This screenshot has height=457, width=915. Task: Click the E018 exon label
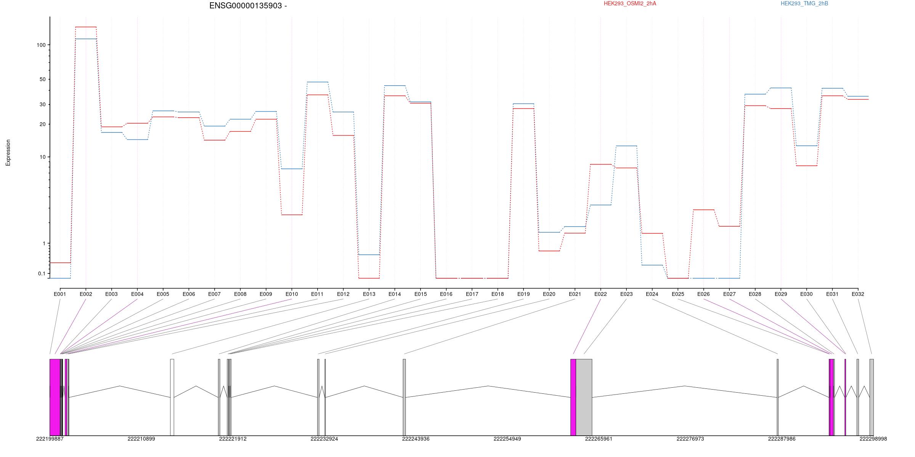tap(498, 294)
